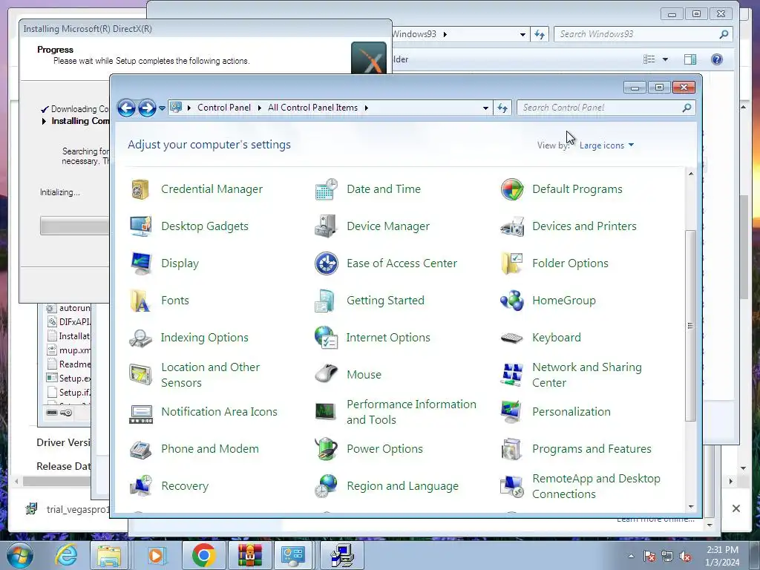Open Internet Options icon
The image size is (760, 570).
[327, 338]
